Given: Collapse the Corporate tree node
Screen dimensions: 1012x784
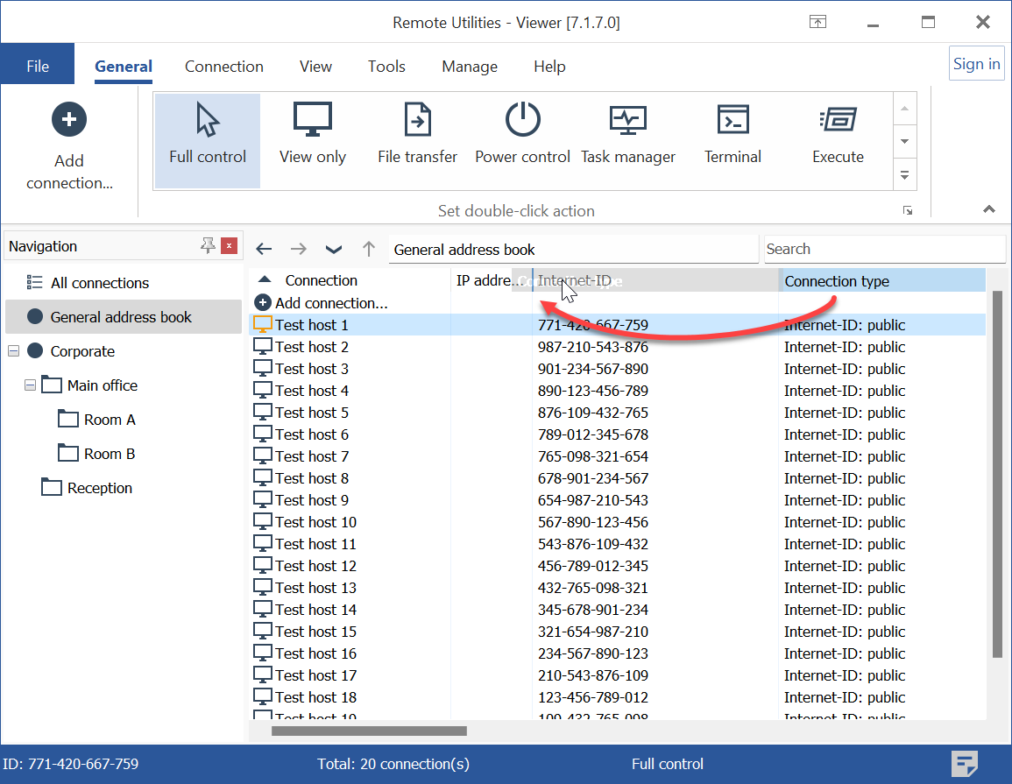Looking at the screenshot, I should (13, 351).
